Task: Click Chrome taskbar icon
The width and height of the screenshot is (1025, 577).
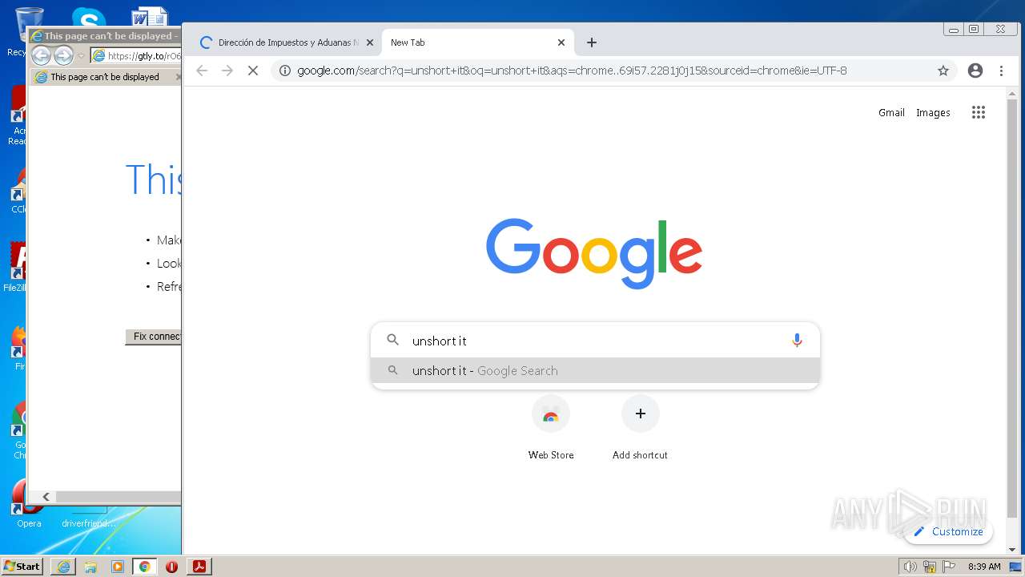Action: click(144, 567)
